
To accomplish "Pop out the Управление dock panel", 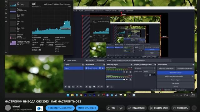I will pos(193,65).
